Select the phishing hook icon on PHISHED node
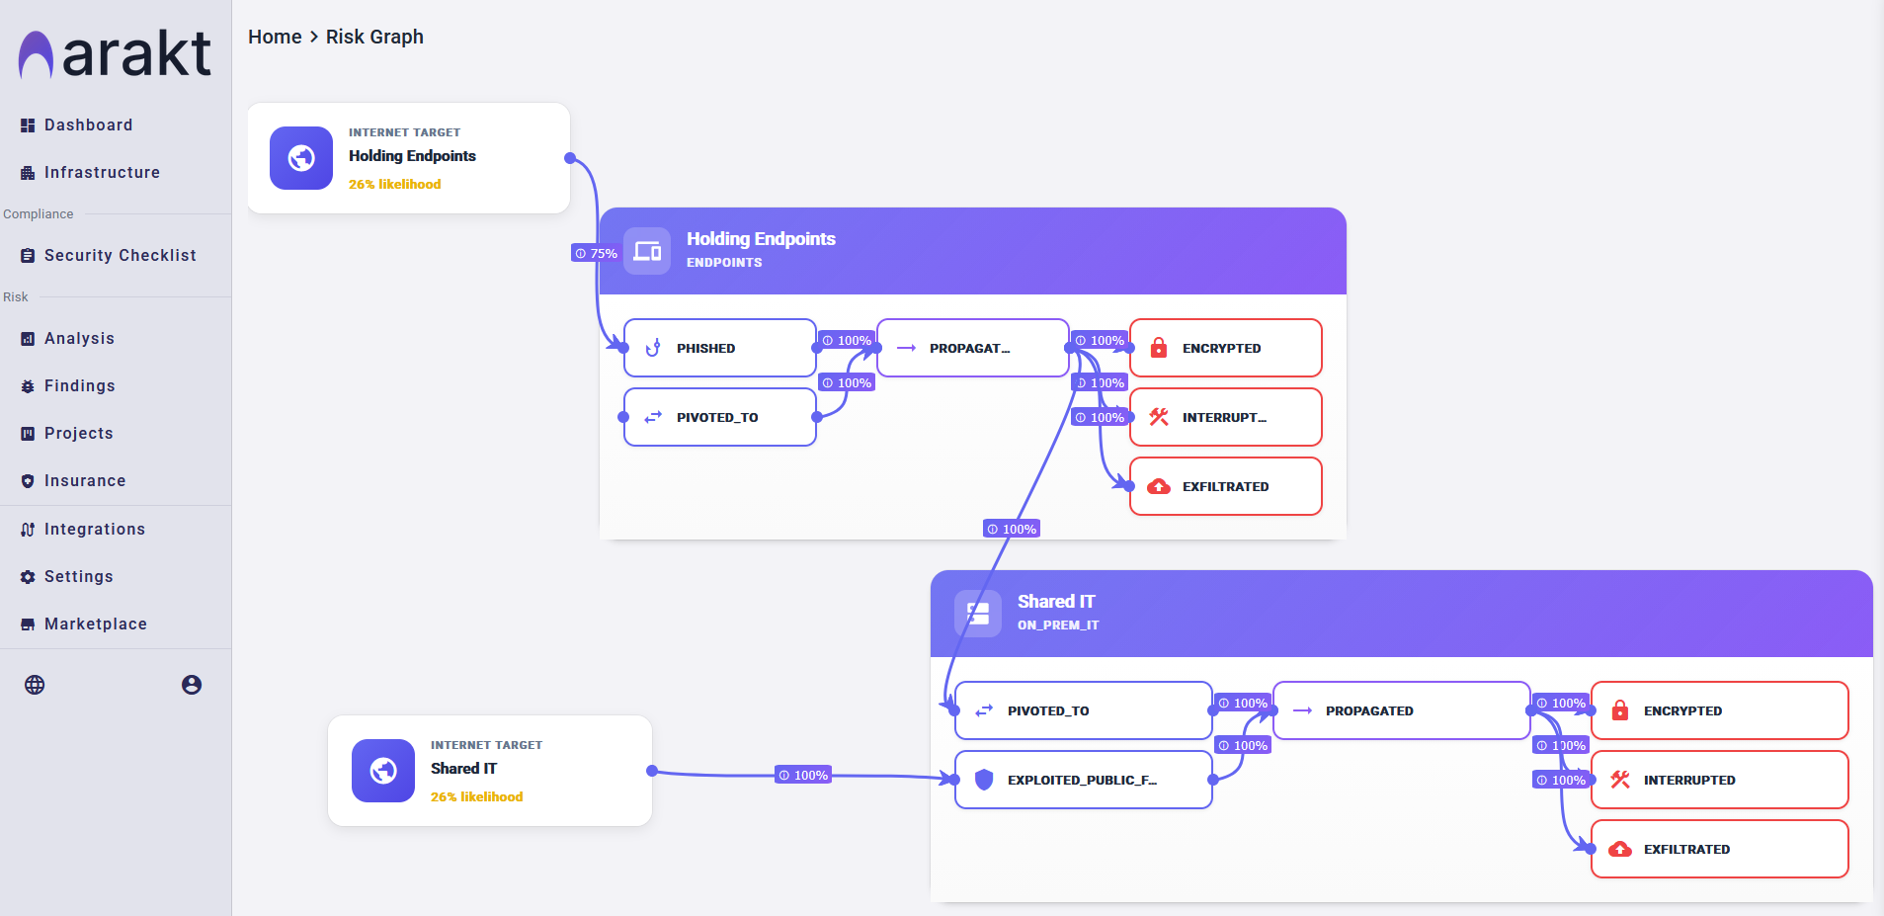1884x916 pixels. click(x=652, y=347)
